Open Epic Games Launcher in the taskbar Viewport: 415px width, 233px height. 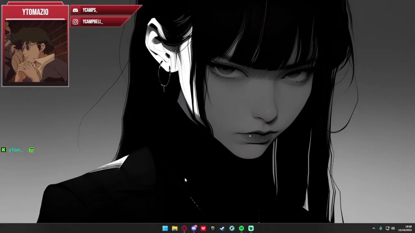point(213,228)
